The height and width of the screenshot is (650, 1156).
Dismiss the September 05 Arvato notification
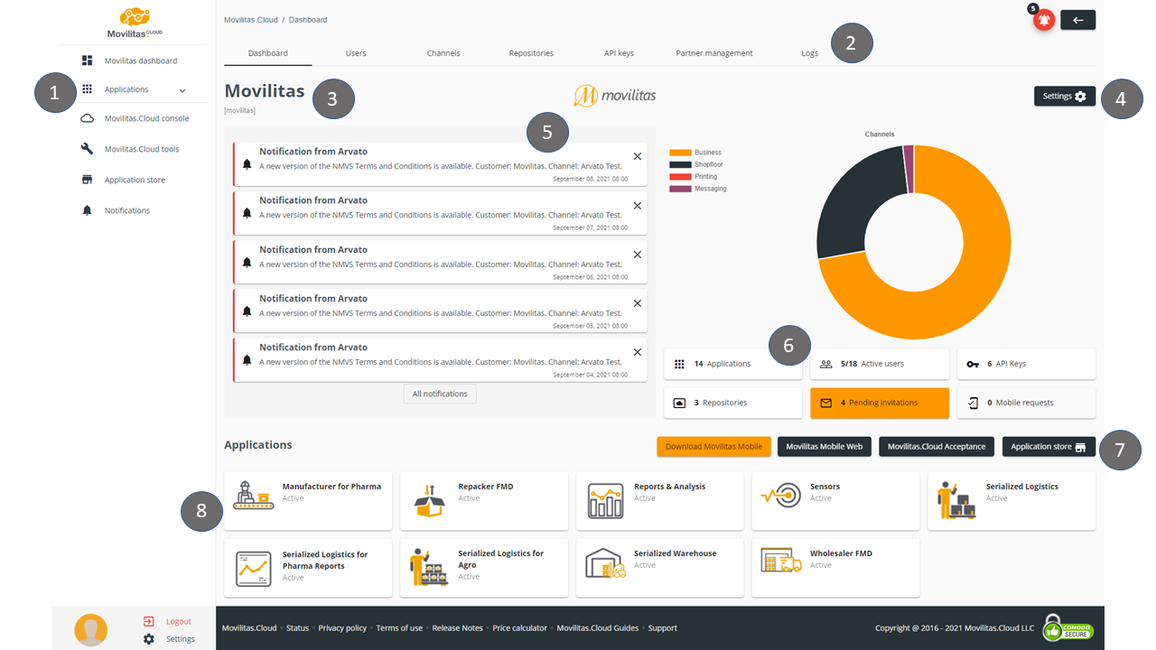[x=638, y=303]
